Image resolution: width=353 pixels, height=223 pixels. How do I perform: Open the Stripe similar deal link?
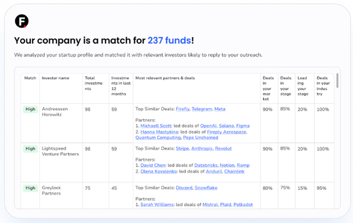click(x=183, y=148)
